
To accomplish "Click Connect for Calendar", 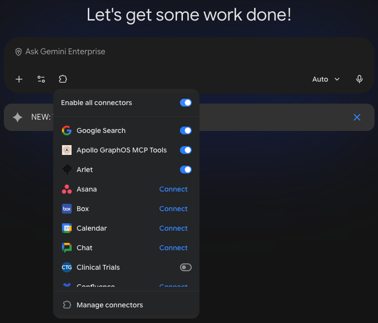I will pos(173,228).
